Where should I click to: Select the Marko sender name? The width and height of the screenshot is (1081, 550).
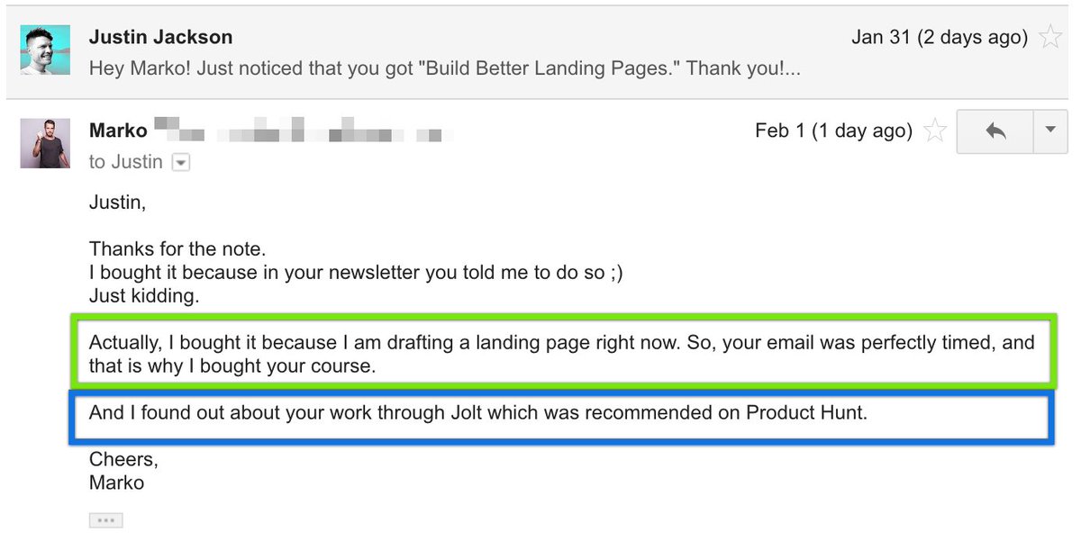click(118, 131)
